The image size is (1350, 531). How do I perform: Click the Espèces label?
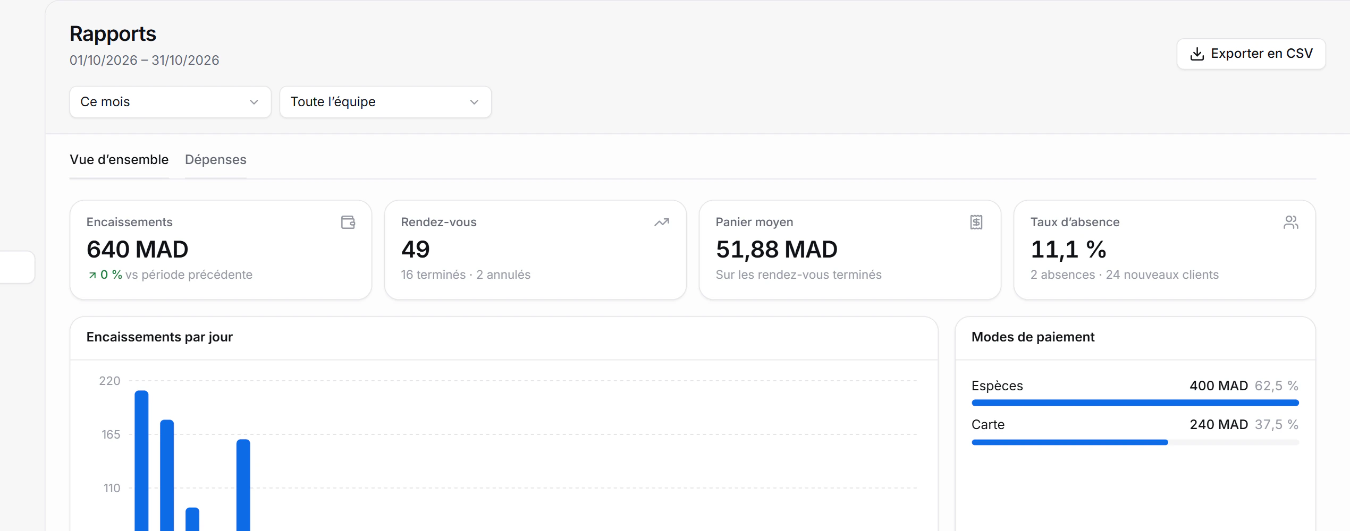[997, 386]
